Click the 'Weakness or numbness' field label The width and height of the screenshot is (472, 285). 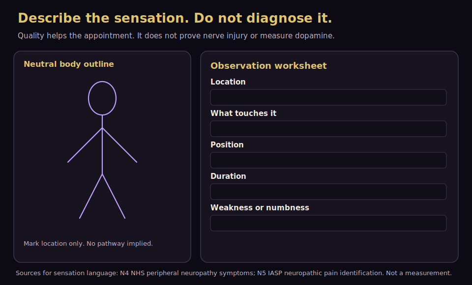(x=260, y=208)
